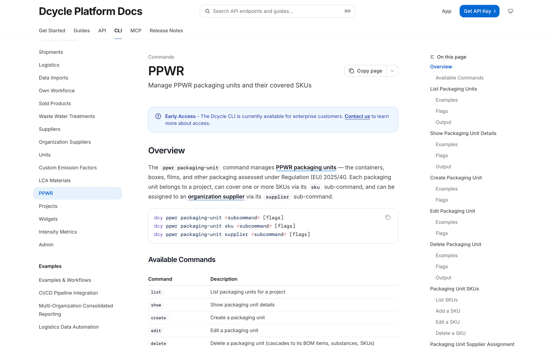Jump to Packaging Unit SKUs section

coord(454,289)
